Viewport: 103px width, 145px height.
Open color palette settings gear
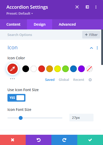pyautogui.click(x=90, y=80)
